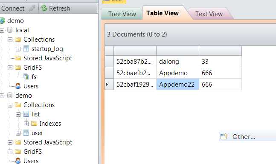Click the local database cylinder icon
Image resolution: width=276 pixels, height=164 pixels.
click(x=10, y=30)
